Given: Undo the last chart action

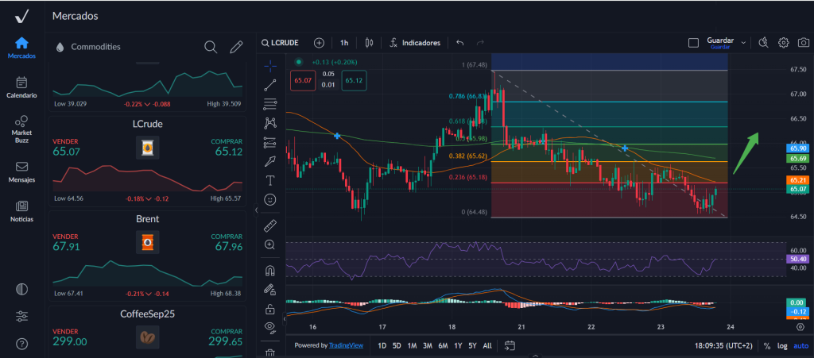Looking at the screenshot, I should pos(460,43).
